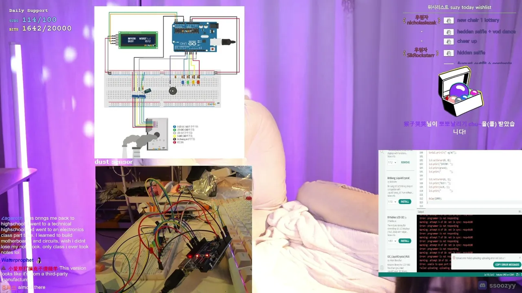Click REMOVE for the installed 1.1.2 library
Image resolution: width=522 pixels, height=293 pixels.
pyautogui.click(x=405, y=162)
